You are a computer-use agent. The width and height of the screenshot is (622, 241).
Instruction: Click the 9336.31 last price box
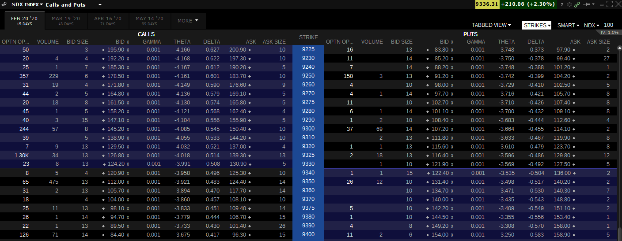(486, 4)
